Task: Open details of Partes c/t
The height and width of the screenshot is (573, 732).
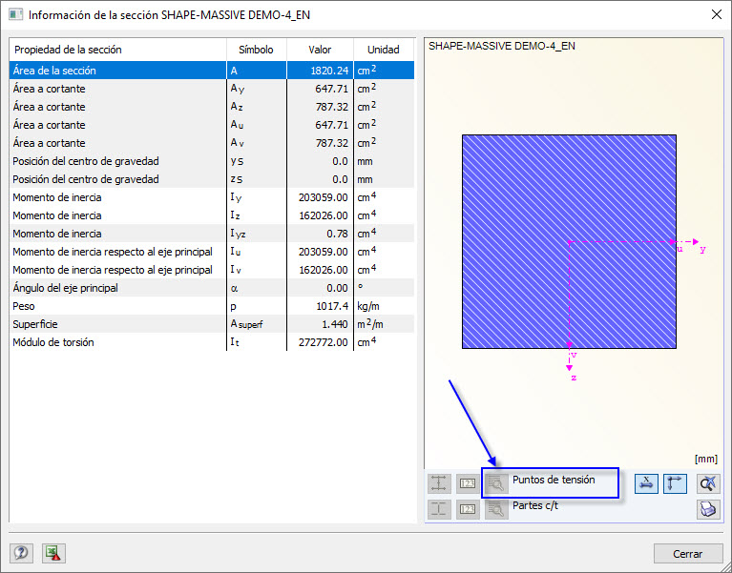Action: [496, 509]
